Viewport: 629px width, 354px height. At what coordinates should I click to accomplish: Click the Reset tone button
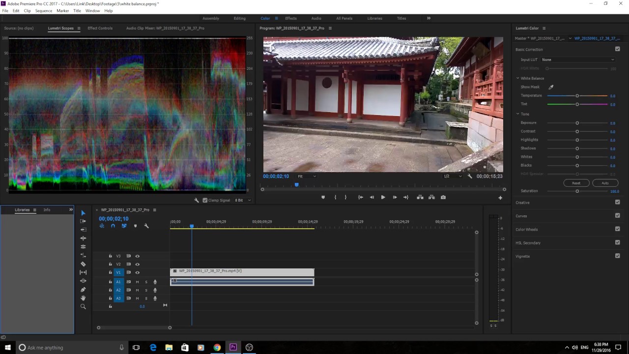pos(576,183)
